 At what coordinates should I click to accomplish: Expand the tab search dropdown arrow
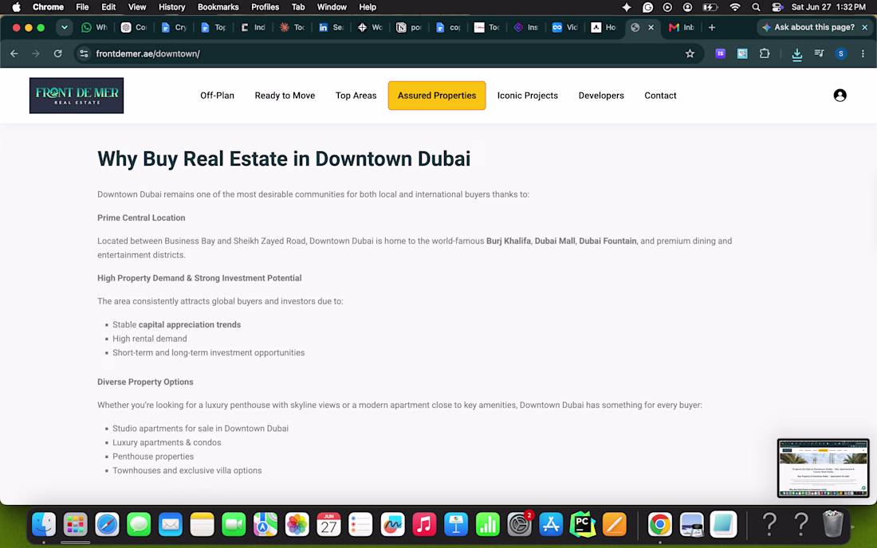coord(65,27)
